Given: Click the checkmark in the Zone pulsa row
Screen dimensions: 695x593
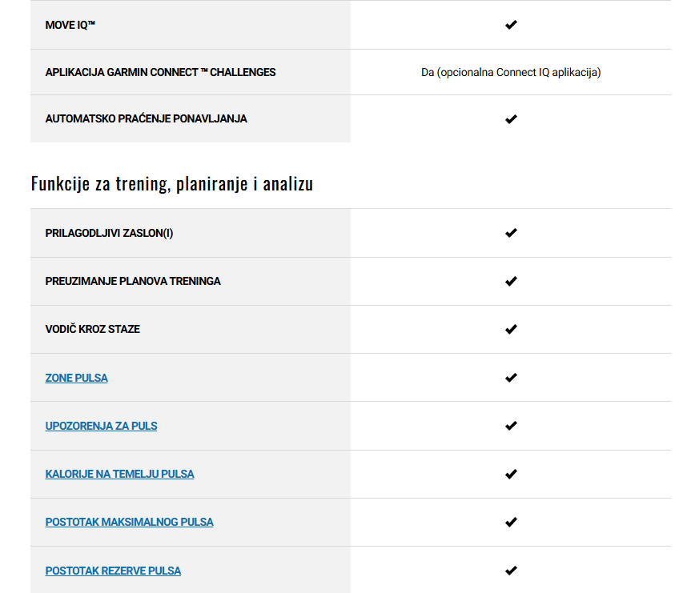Looking at the screenshot, I should tap(511, 378).
